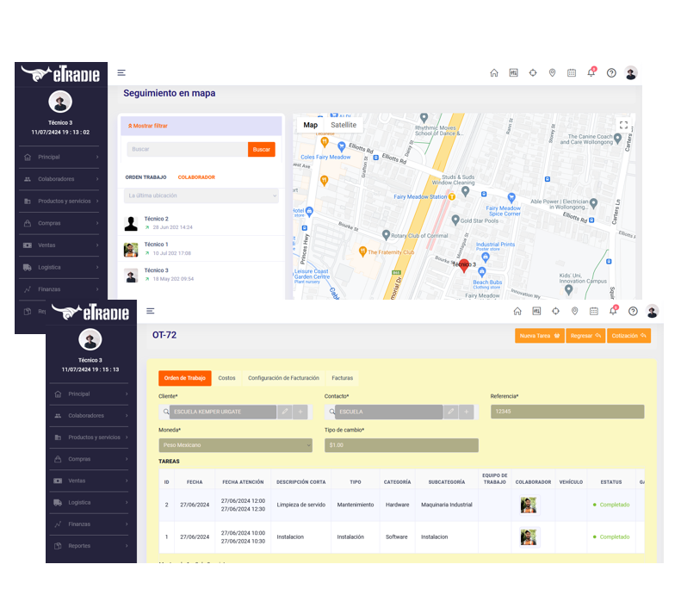Viewport: 681px width, 614px height.
Task: Select 'Orden de Trabajo' tab
Action: coord(185,378)
